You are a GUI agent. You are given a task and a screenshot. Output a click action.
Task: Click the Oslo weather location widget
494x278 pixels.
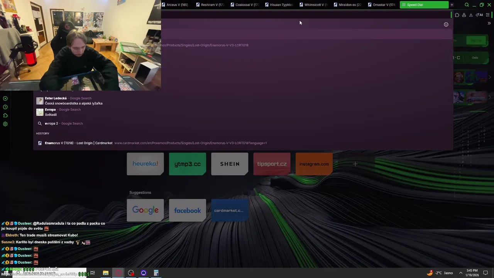point(475,58)
